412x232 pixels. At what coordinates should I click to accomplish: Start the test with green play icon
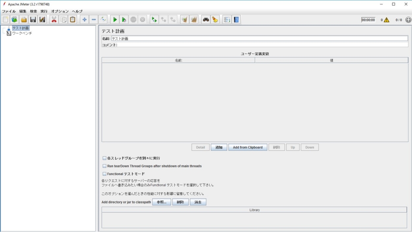(115, 20)
